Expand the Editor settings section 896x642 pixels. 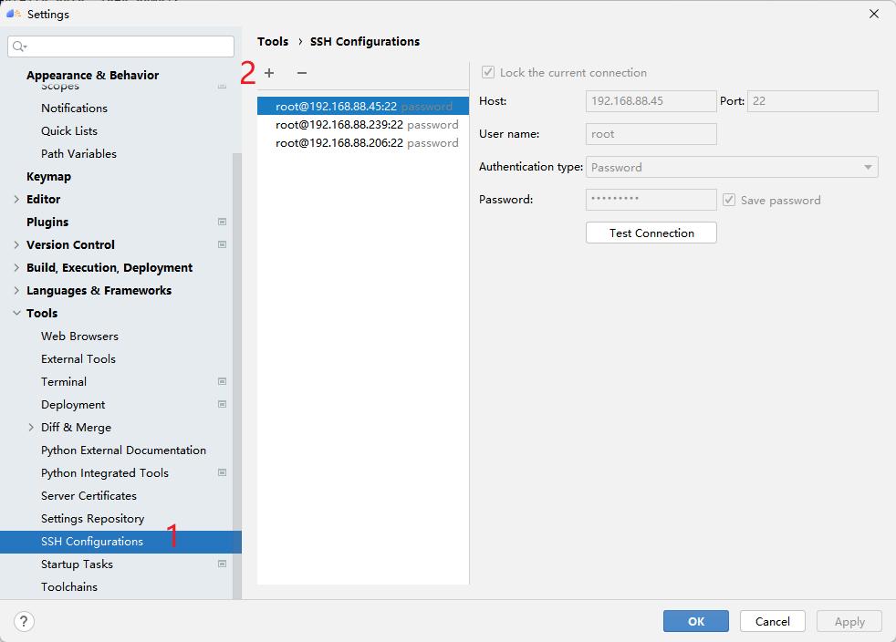tap(18, 199)
